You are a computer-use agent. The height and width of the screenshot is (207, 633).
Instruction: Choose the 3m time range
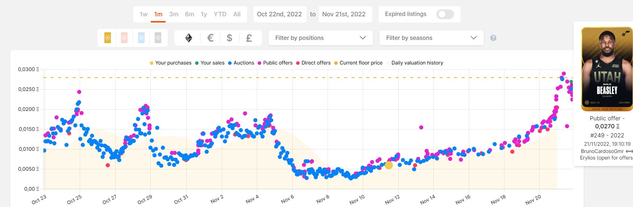coord(174,14)
